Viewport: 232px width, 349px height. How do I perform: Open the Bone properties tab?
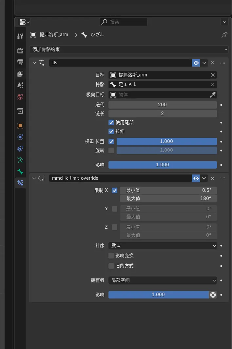[20, 172]
